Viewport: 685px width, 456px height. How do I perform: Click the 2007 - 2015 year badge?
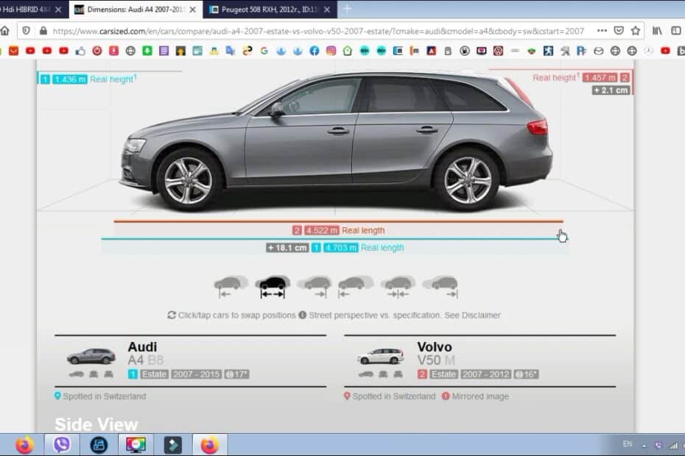pyautogui.click(x=196, y=374)
